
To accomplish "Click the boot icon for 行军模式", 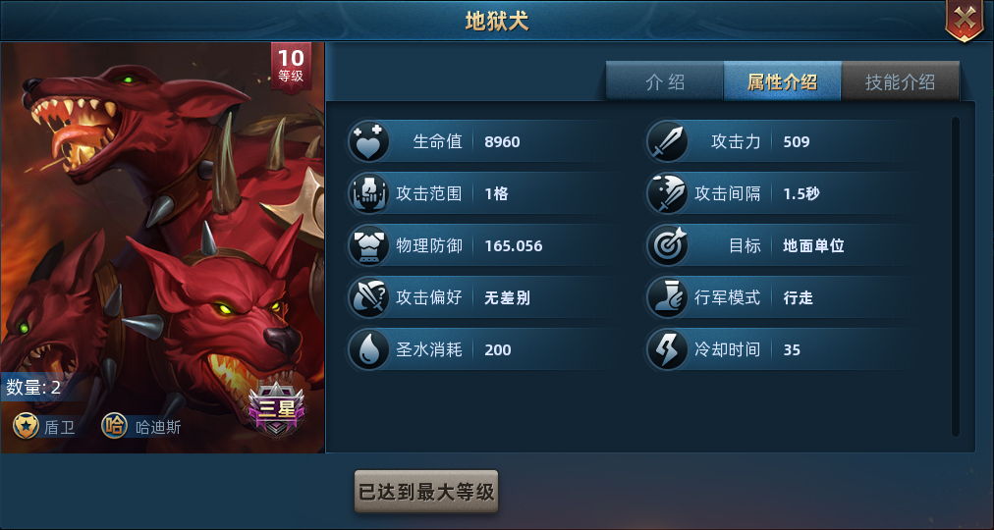I will tap(668, 297).
